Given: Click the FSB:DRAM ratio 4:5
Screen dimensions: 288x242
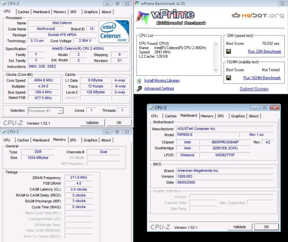Looking at the screenshot, I should [x=79, y=183].
